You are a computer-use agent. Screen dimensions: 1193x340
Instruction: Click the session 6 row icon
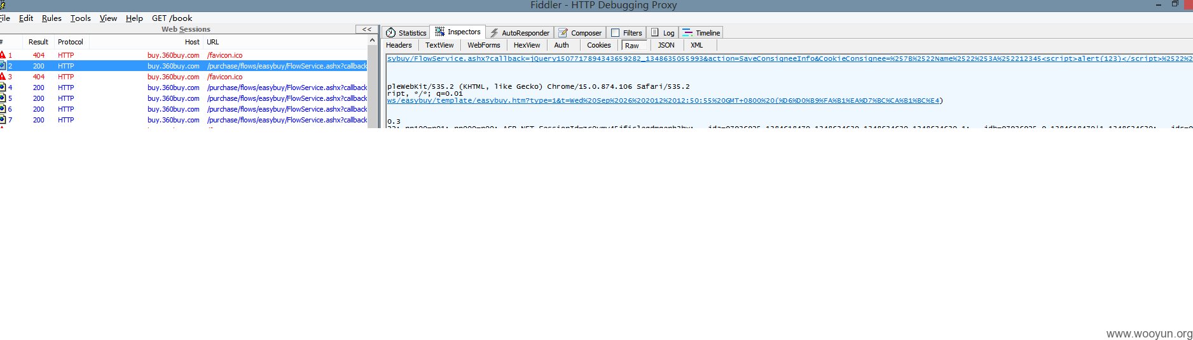coord(3,109)
